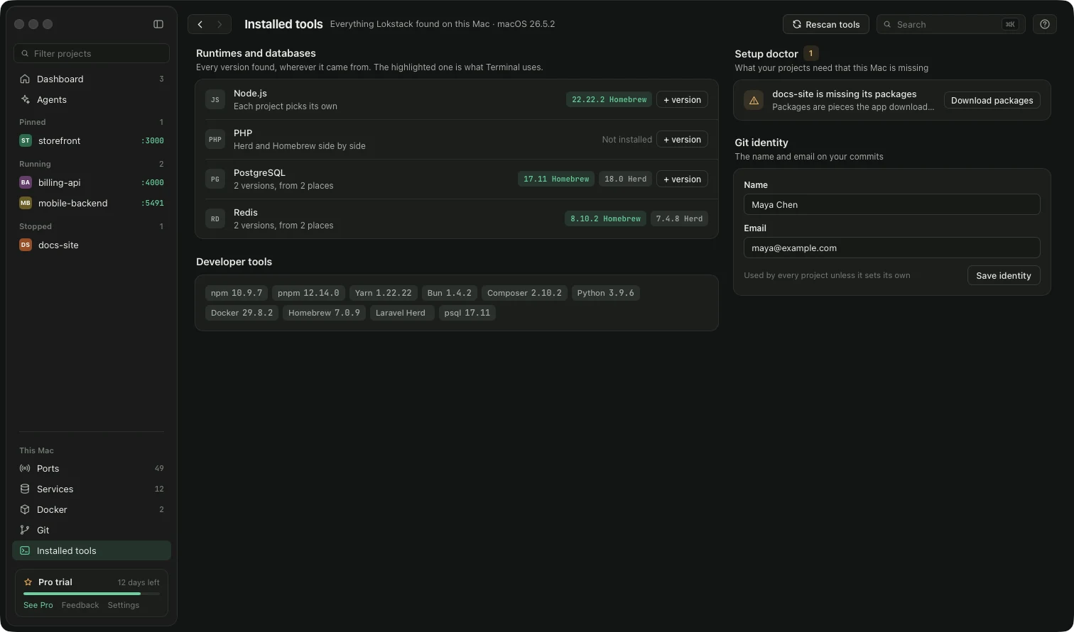Select Installed tools in sidebar
Viewport: 1074px width, 632px height.
pyautogui.click(x=92, y=550)
